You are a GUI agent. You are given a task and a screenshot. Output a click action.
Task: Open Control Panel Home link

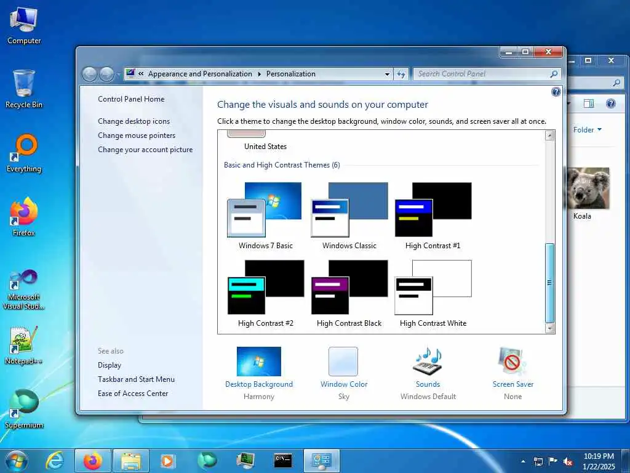pos(131,99)
